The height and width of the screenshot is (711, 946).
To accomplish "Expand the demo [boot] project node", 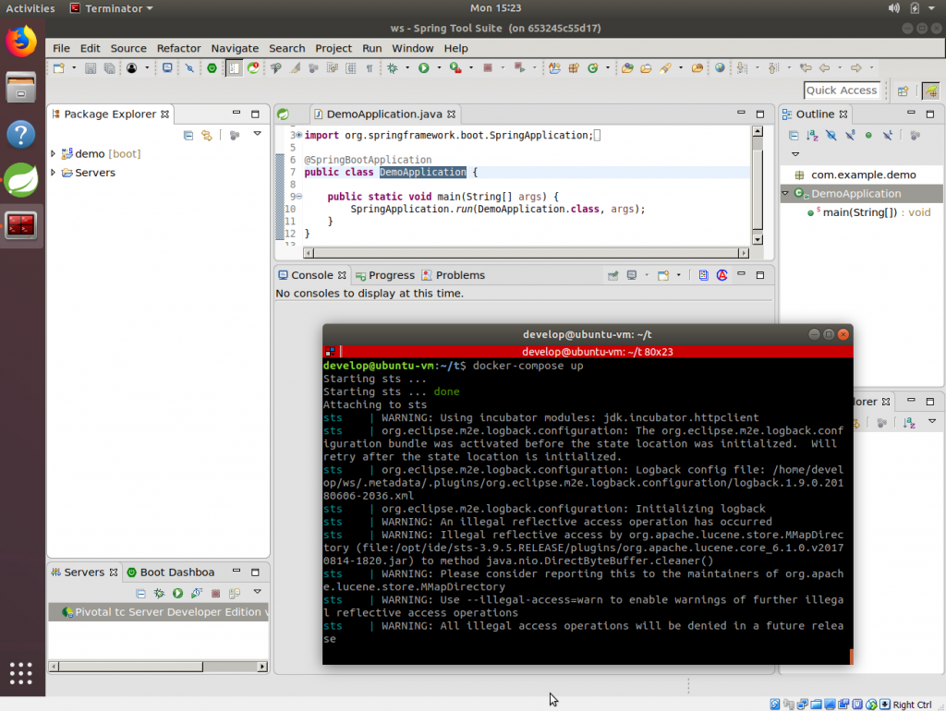I will (x=54, y=152).
